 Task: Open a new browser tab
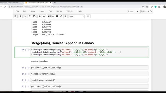pos(55,3)
